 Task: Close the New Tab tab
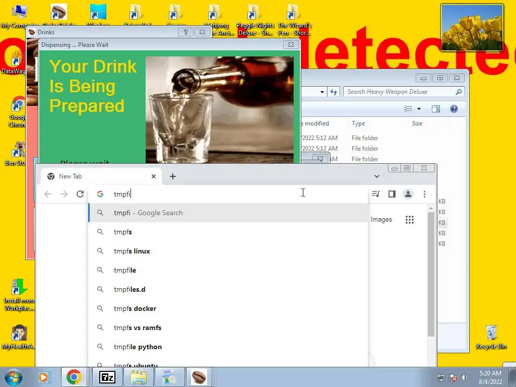pyautogui.click(x=154, y=176)
